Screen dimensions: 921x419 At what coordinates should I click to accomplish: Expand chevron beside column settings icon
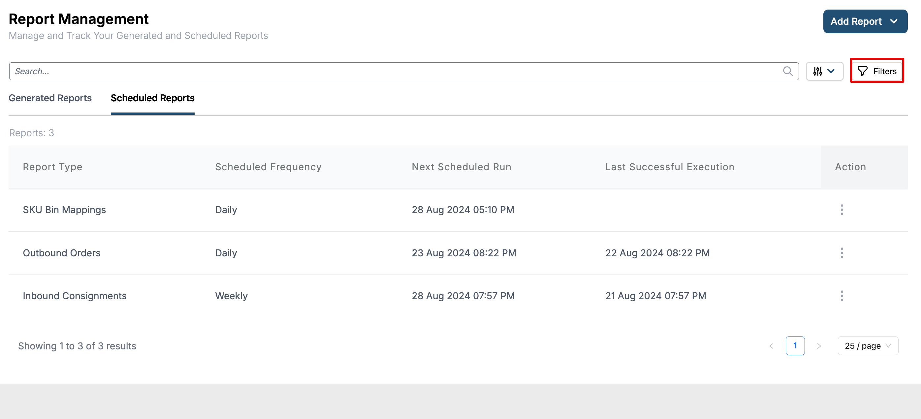[831, 71]
